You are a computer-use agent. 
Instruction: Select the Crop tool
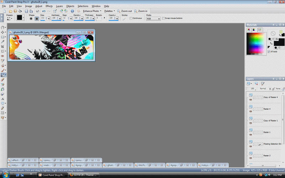[x=2, y=47]
